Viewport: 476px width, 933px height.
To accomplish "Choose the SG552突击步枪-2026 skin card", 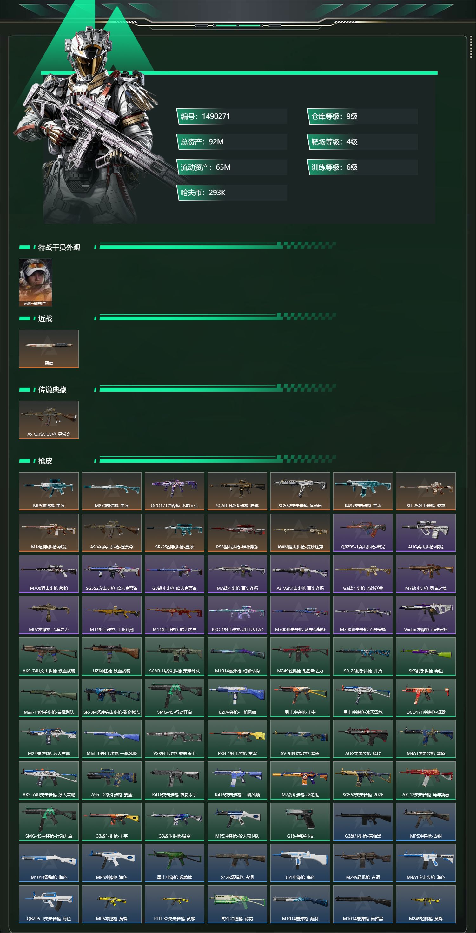I will [x=363, y=780].
